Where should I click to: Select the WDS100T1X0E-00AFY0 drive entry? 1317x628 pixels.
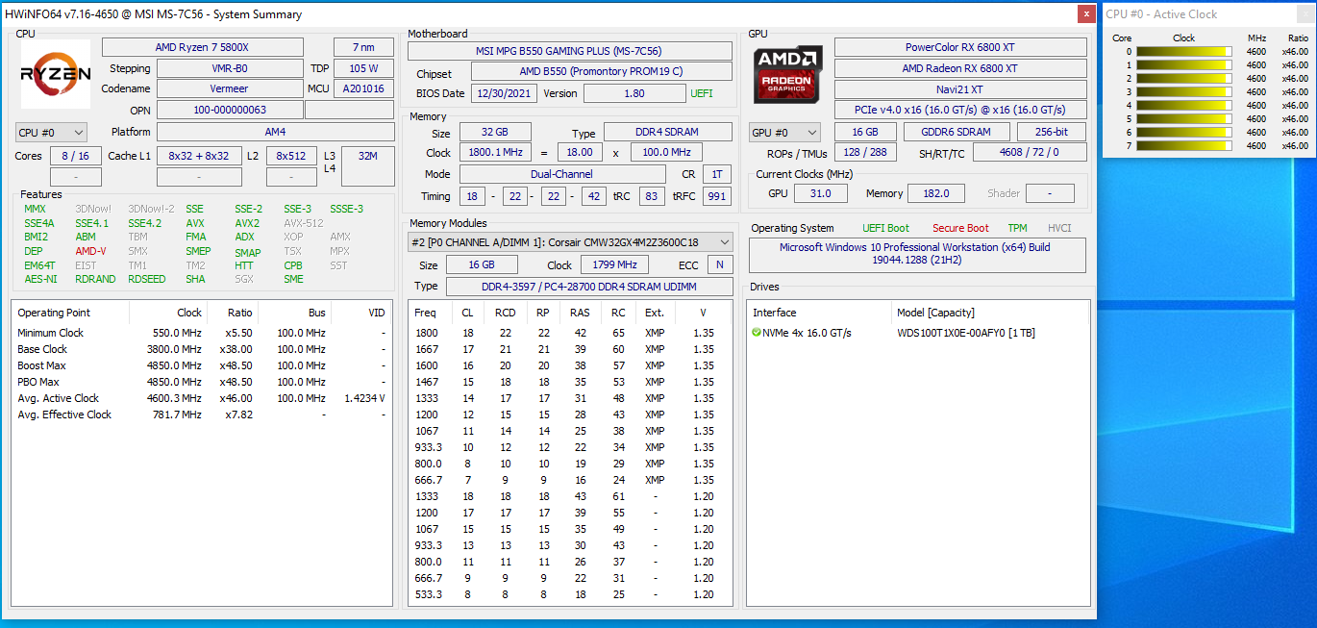pyautogui.click(x=966, y=333)
